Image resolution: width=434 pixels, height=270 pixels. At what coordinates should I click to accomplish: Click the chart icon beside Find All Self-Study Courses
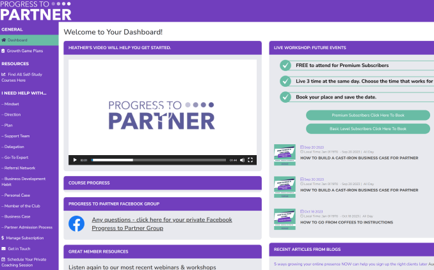point(4,74)
